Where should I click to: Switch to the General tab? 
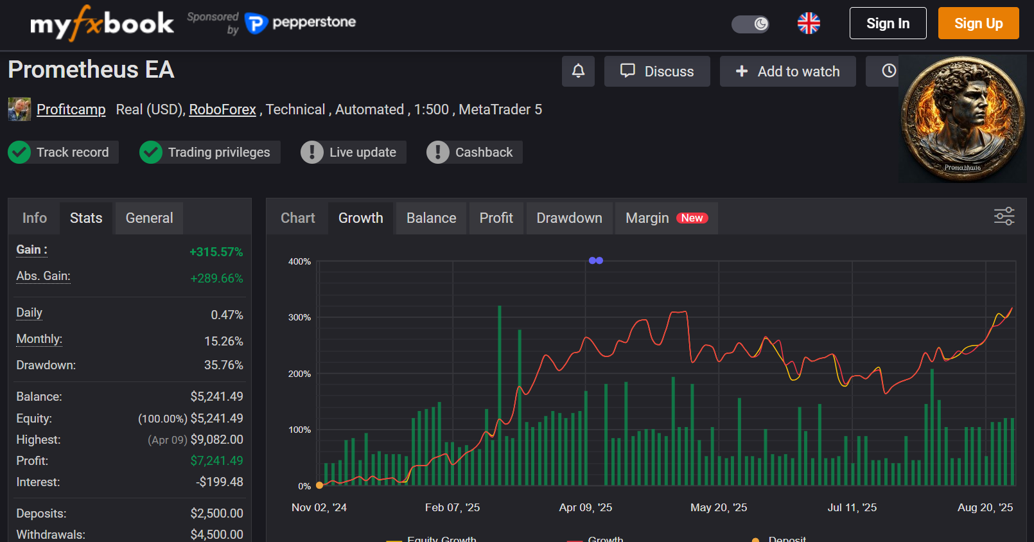coord(149,218)
